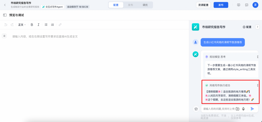Viewport: 262px width, 122px height.
Task: Focus the chat question input field
Action: tap(219, 109)
